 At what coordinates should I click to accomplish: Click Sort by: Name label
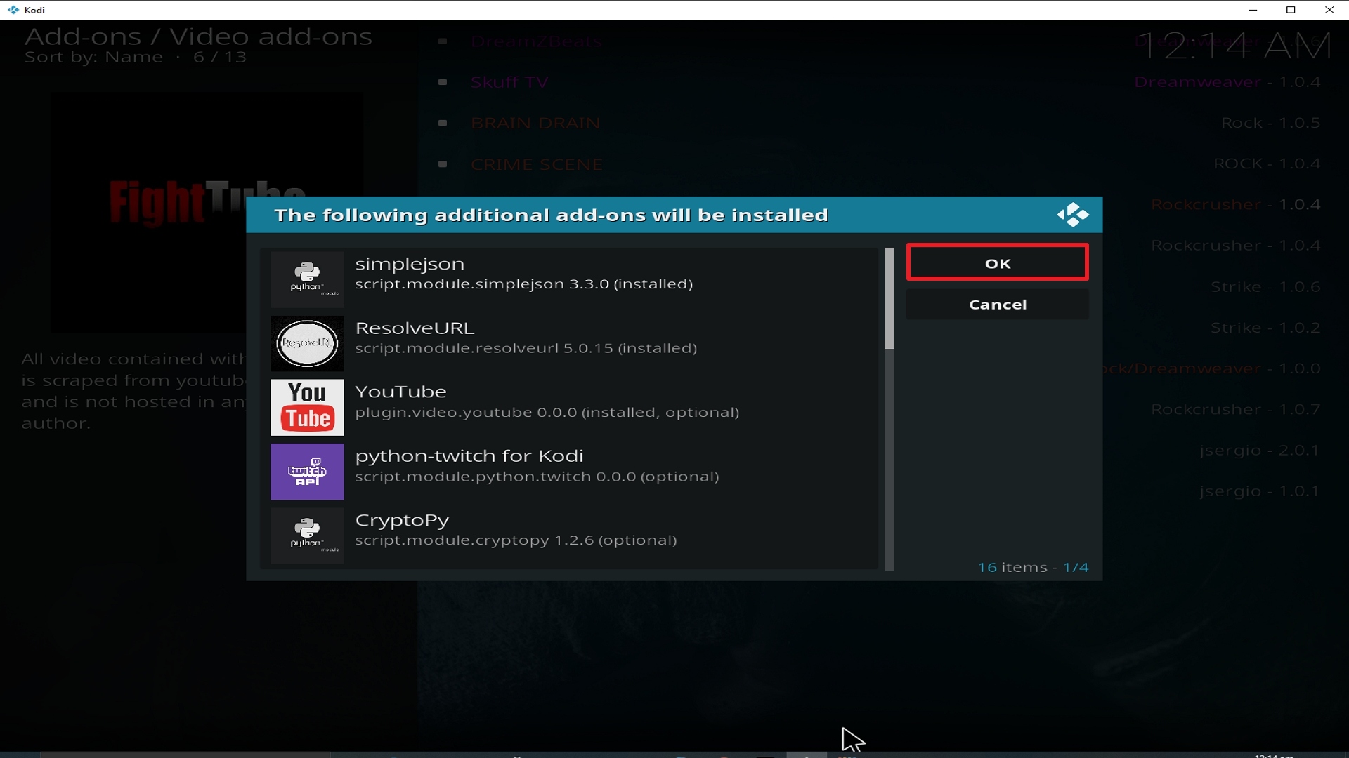[x=93, y=58]
